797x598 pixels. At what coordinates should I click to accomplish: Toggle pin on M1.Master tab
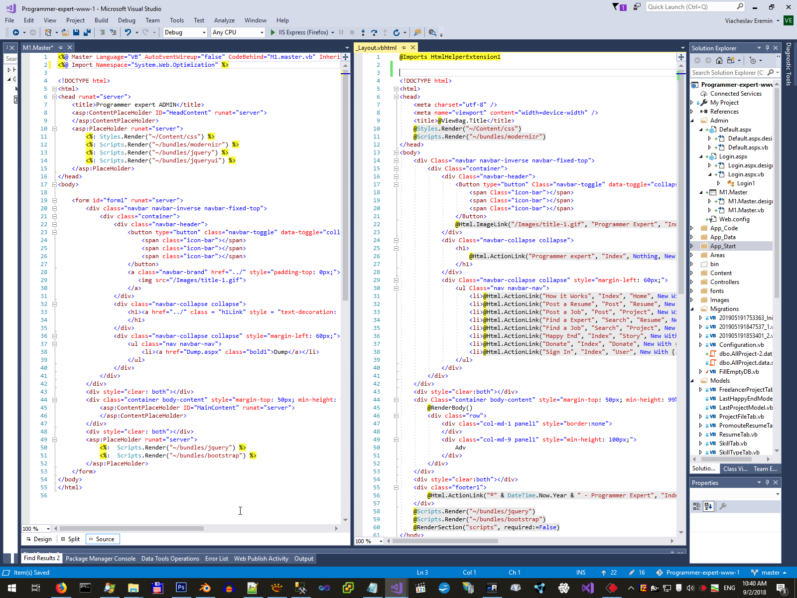(x=60, y=47)
